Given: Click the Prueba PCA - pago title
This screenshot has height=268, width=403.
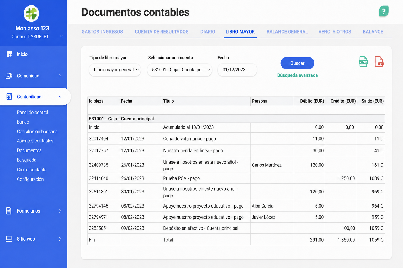Looking at the screenshot, I should coord(181,178).
